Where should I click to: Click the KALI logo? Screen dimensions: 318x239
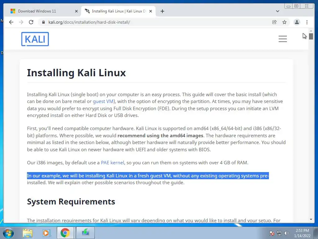(35, 39)
